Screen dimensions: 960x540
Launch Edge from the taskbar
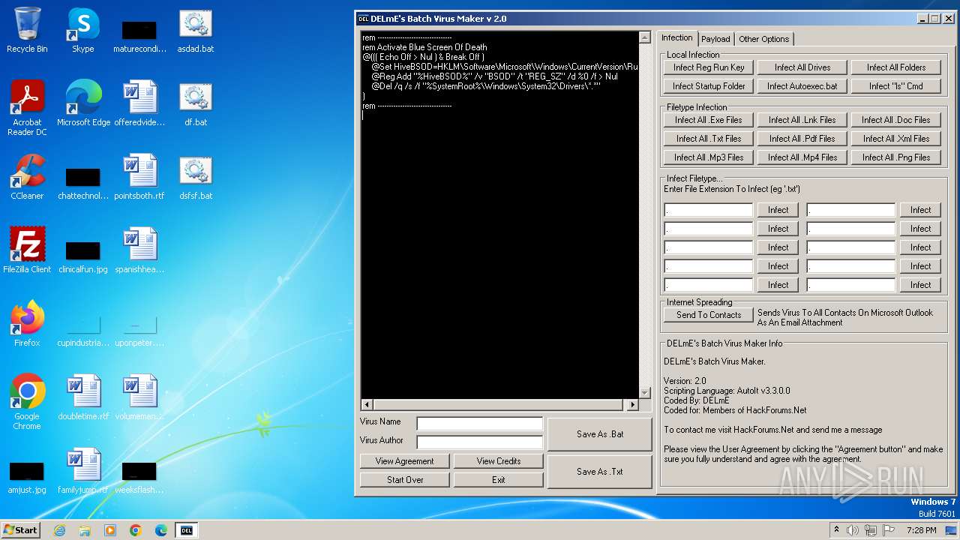pos(161,530)
